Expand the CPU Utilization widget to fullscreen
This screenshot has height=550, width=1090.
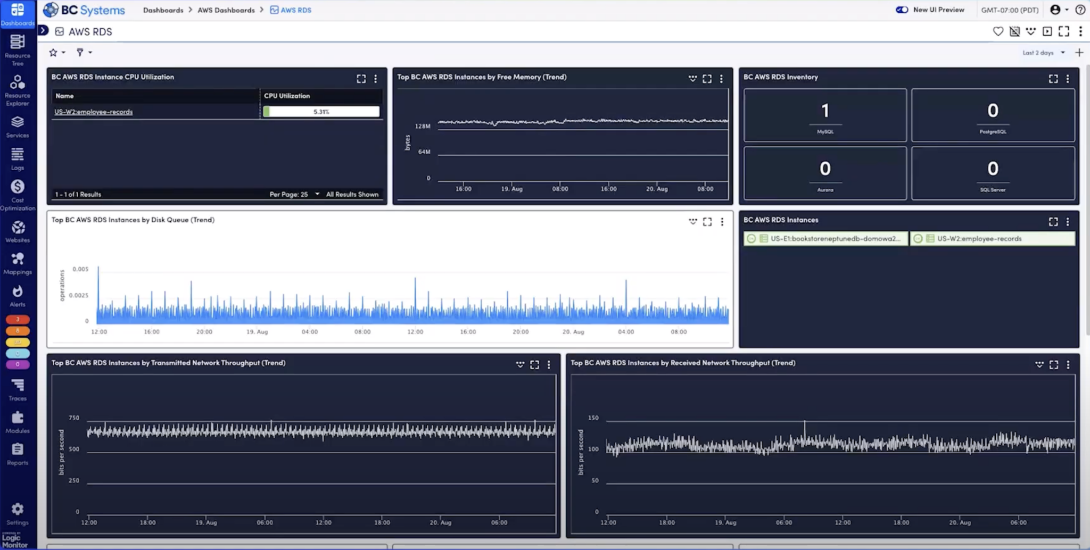[361, 79]
